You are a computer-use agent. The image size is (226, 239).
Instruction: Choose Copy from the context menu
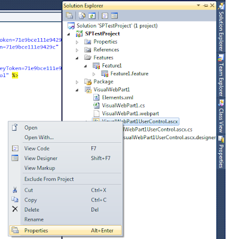click(65, 200)
